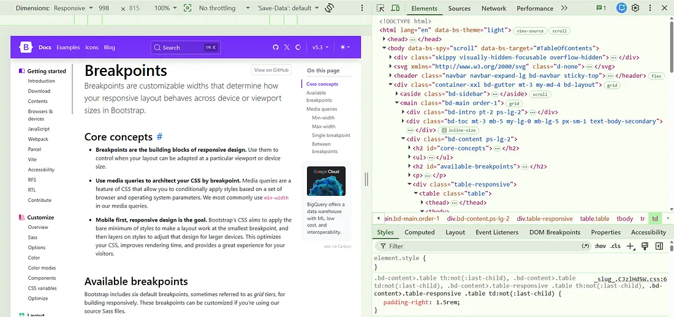Click the rotate screen orientation icon
Image resolution: width=674 pixels, height=317 pixels.
[x=330, y=8]
